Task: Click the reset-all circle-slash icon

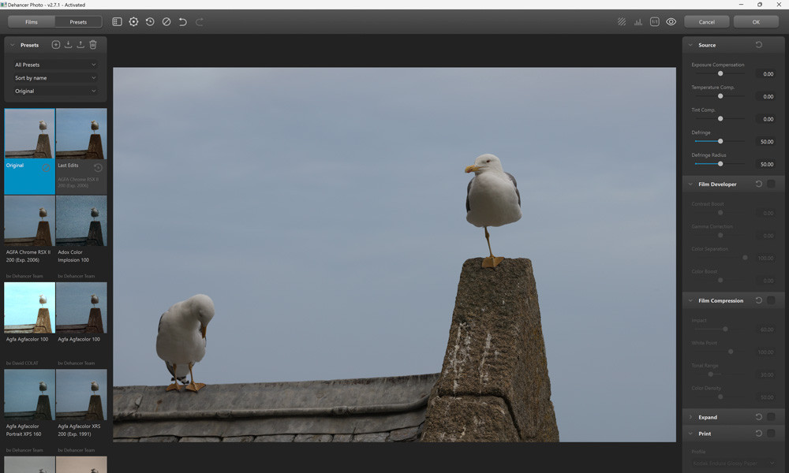Action: pyautogui.click(x=166, y=21)
